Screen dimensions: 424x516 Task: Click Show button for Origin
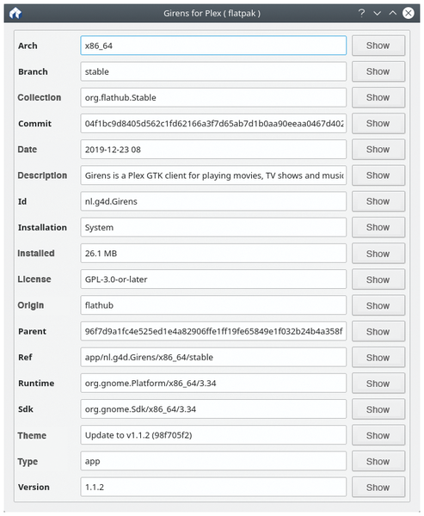point(378,305)
